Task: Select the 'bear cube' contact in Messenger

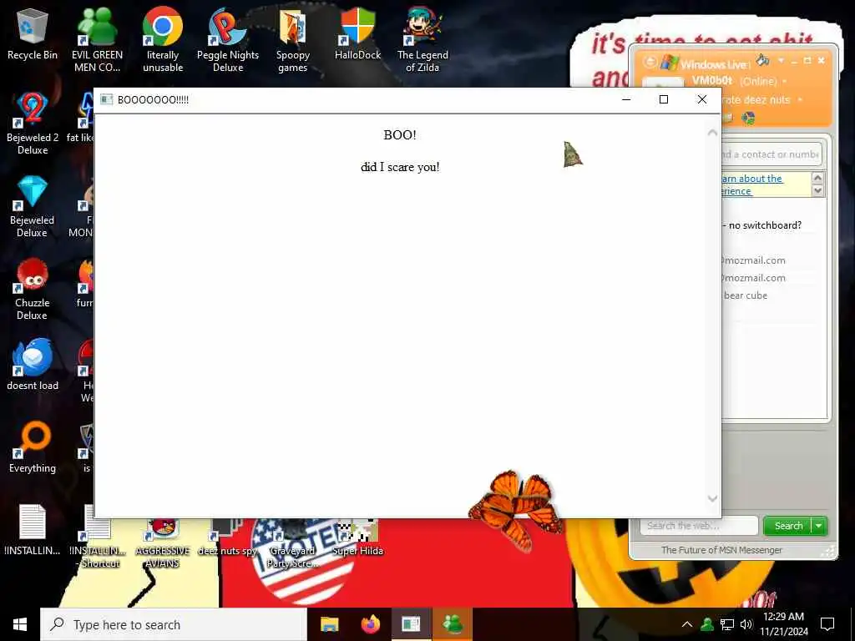Action: [746, 295]
